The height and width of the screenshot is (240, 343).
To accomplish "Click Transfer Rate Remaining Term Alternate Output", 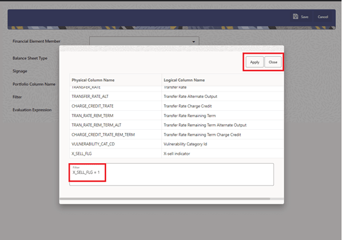I will point(223,125).
